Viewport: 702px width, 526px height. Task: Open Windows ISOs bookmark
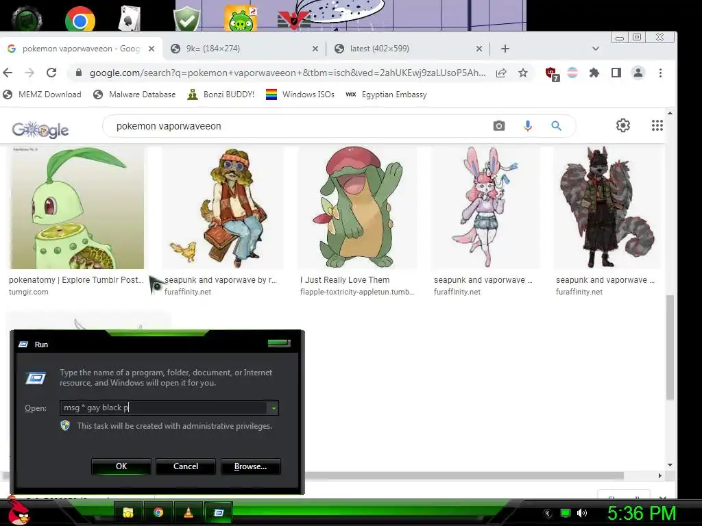[x=300, y=95]
